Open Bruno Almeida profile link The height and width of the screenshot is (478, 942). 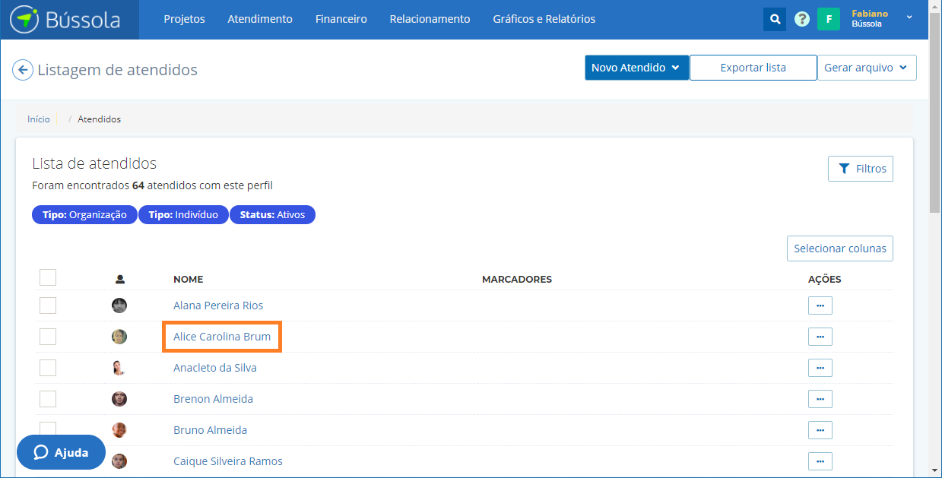click(x=210, y=430)
